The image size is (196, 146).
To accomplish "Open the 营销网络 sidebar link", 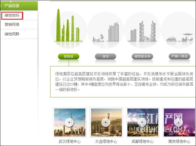I will pos(12,25).
